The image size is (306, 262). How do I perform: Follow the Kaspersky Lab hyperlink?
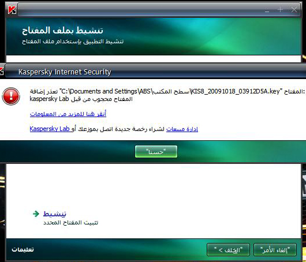pos(50,129)
